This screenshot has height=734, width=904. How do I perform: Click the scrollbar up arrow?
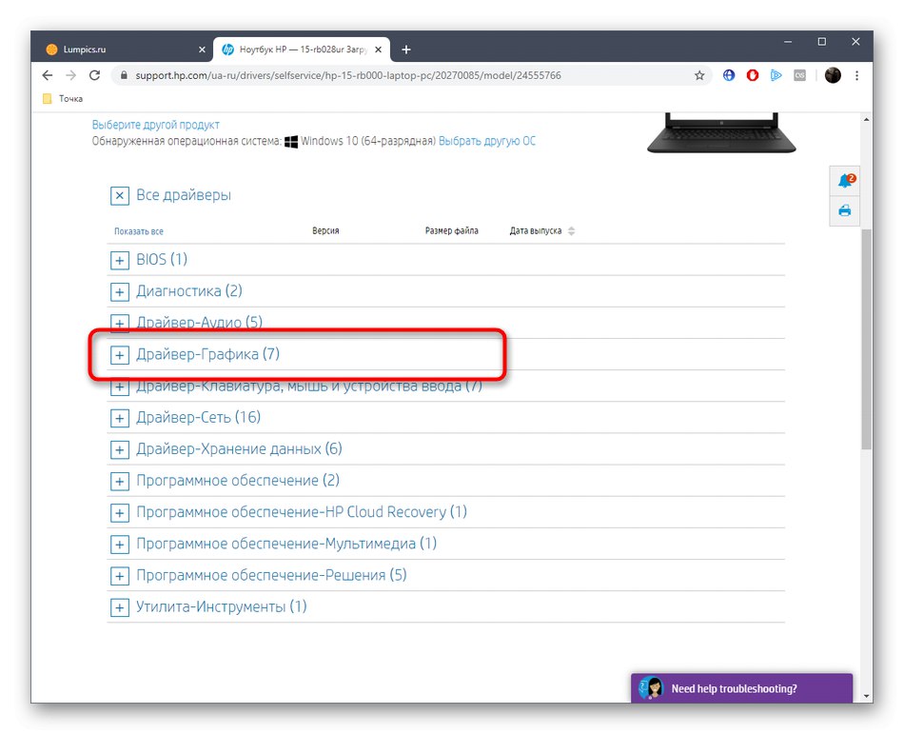pos(866,119)
